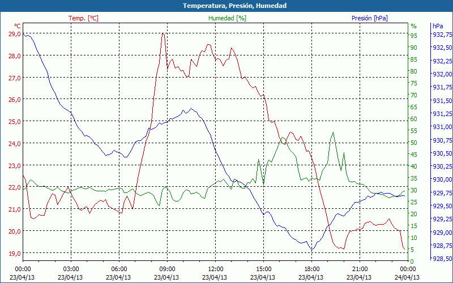453x283 pixels.
Task: Click the '19,0' temperature axis value
Action: point(15,254)
